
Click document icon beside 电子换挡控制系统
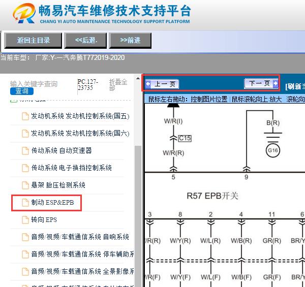tap(25, 168)
